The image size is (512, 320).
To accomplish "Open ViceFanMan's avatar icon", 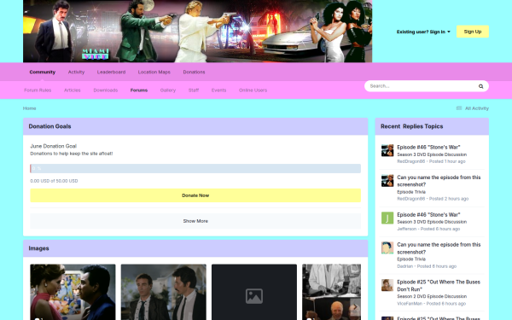I will [x=387, y=285].
